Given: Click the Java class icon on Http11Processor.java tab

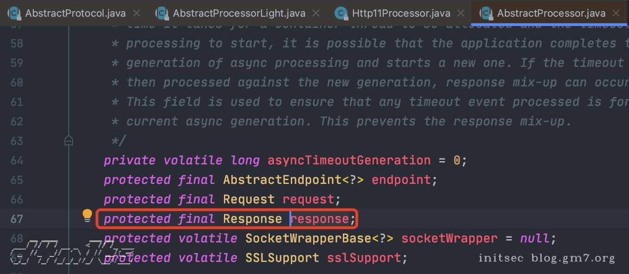Looking at the screenshot, I should click(x=341, y=13).
